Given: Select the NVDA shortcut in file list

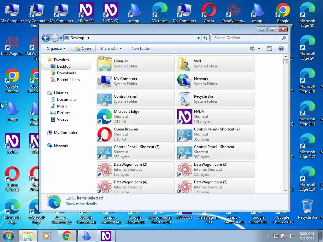Looking at the screenshot, I should point(215,117).
